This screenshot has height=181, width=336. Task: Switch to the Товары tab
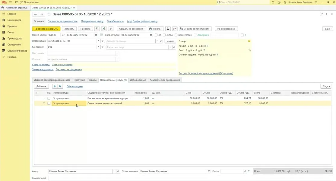click(x=93, y=80)
